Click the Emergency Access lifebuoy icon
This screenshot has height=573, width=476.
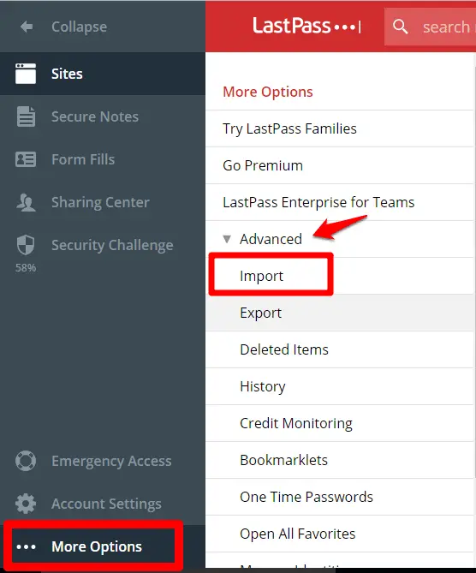pos(26,461)
